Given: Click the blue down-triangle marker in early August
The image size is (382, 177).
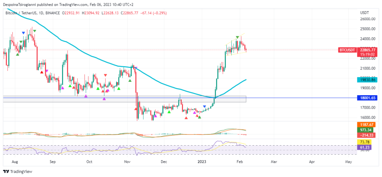Looking at the screenshot, I should [x=24, y=33].
